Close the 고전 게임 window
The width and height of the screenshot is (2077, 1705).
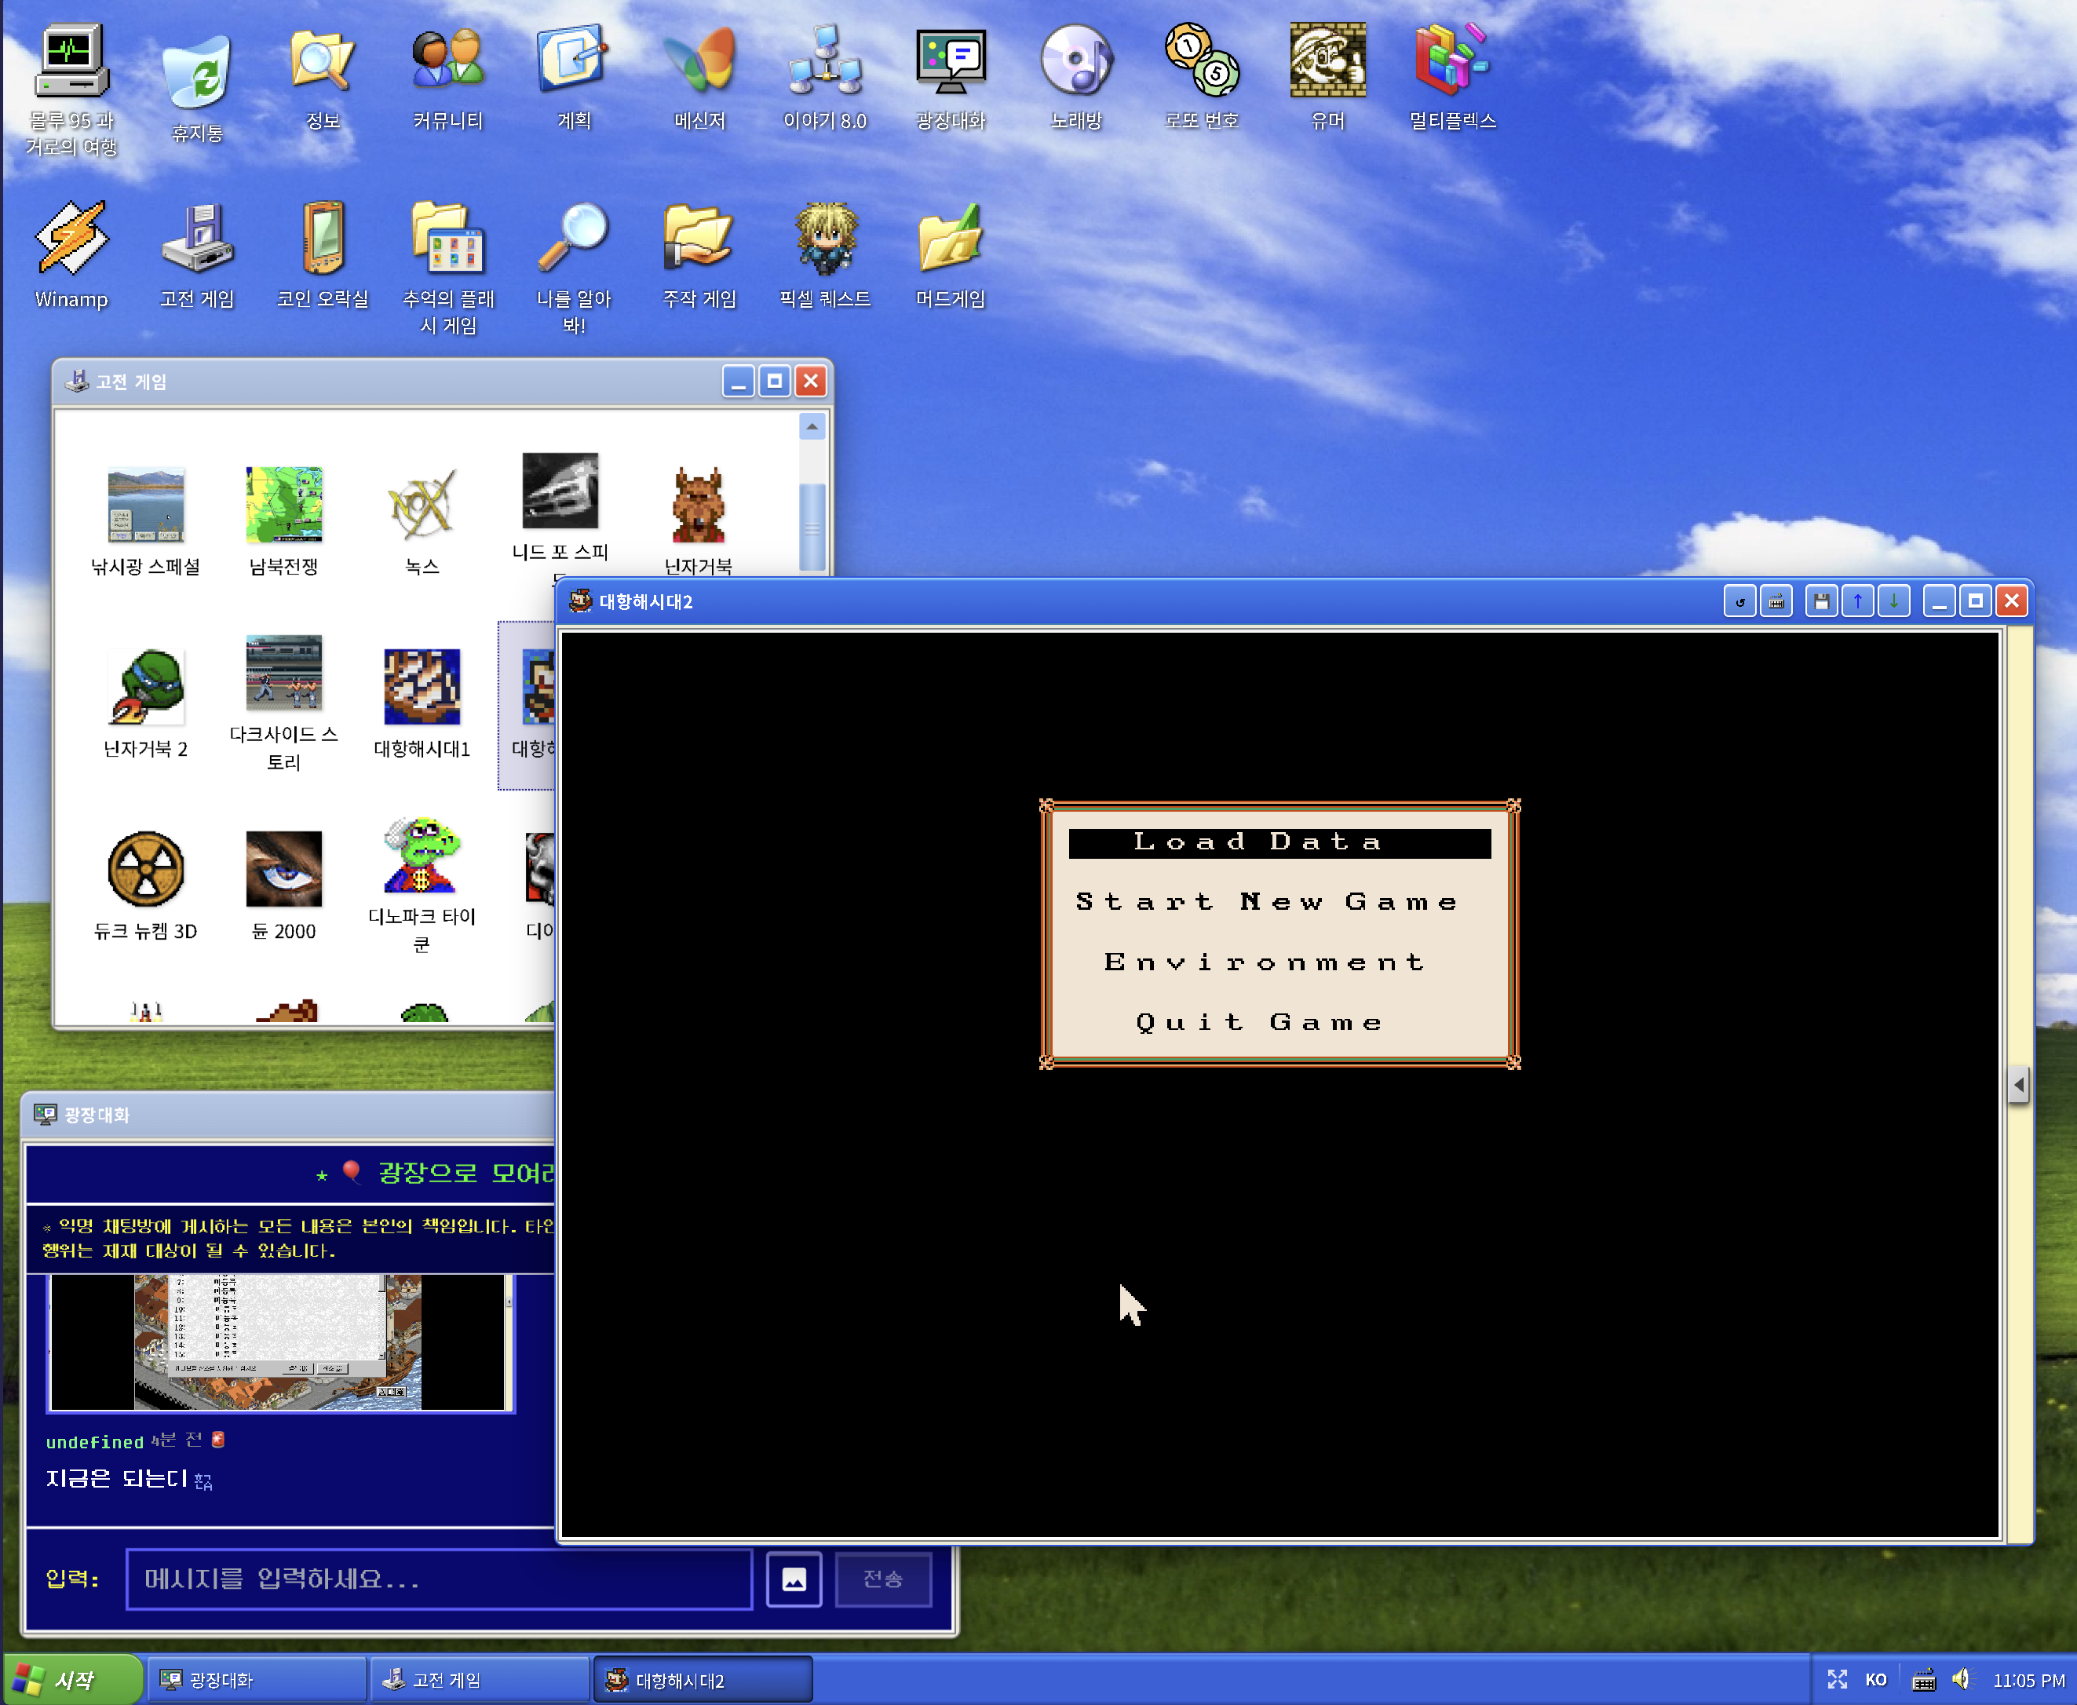[x=810, y=381]
